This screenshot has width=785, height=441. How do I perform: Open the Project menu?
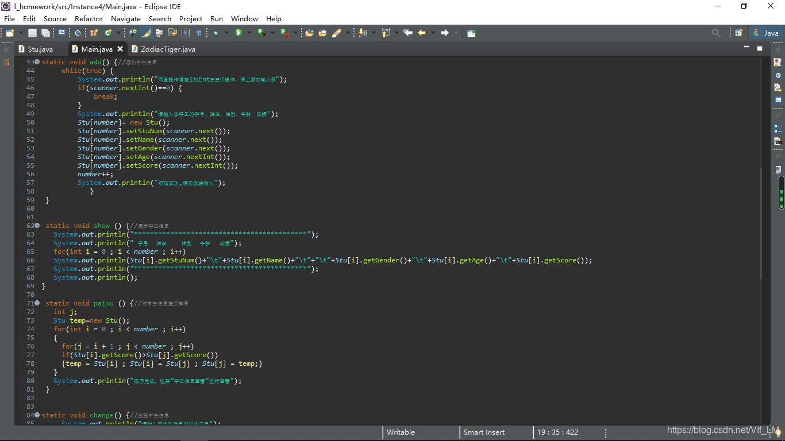point(191,18)
